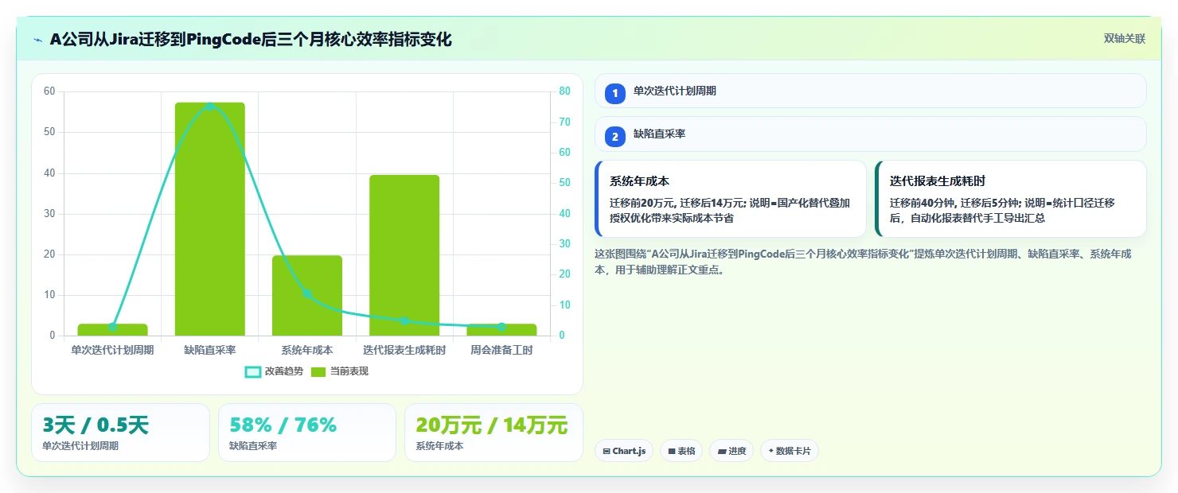Click the trend line point over 迭代报表生成耗时
The width and height of the screenshot is (1178, 493).
(404, 320)
